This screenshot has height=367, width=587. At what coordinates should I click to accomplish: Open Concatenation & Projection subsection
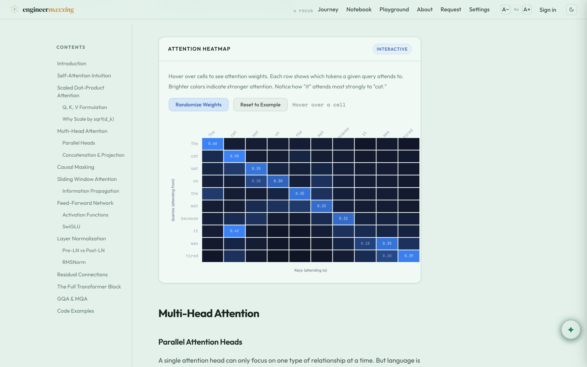(93, 155)
